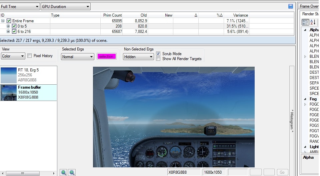Image resolution: width=320 pixels, height=176 pixels.
Task: Open the Full Tree dropdown
Action: coord(20,6)
